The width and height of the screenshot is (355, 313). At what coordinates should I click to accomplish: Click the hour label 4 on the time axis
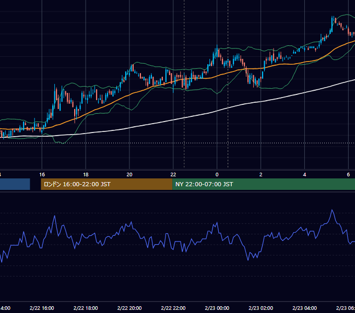tap(304, 175)
